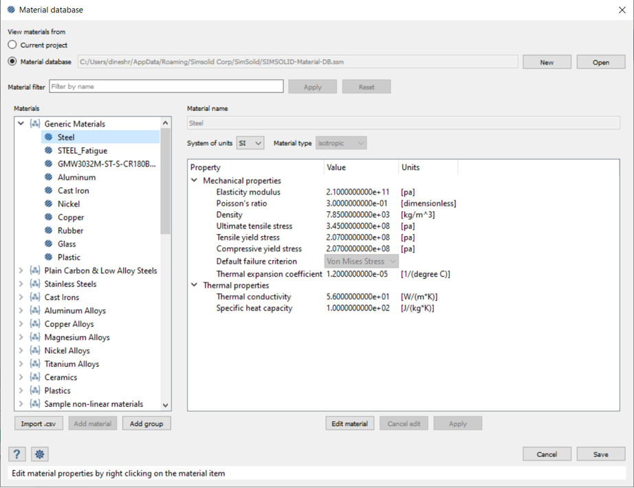Click the Aluminum material icon
The image size is (634, 488).
click(x=49, y=178)
